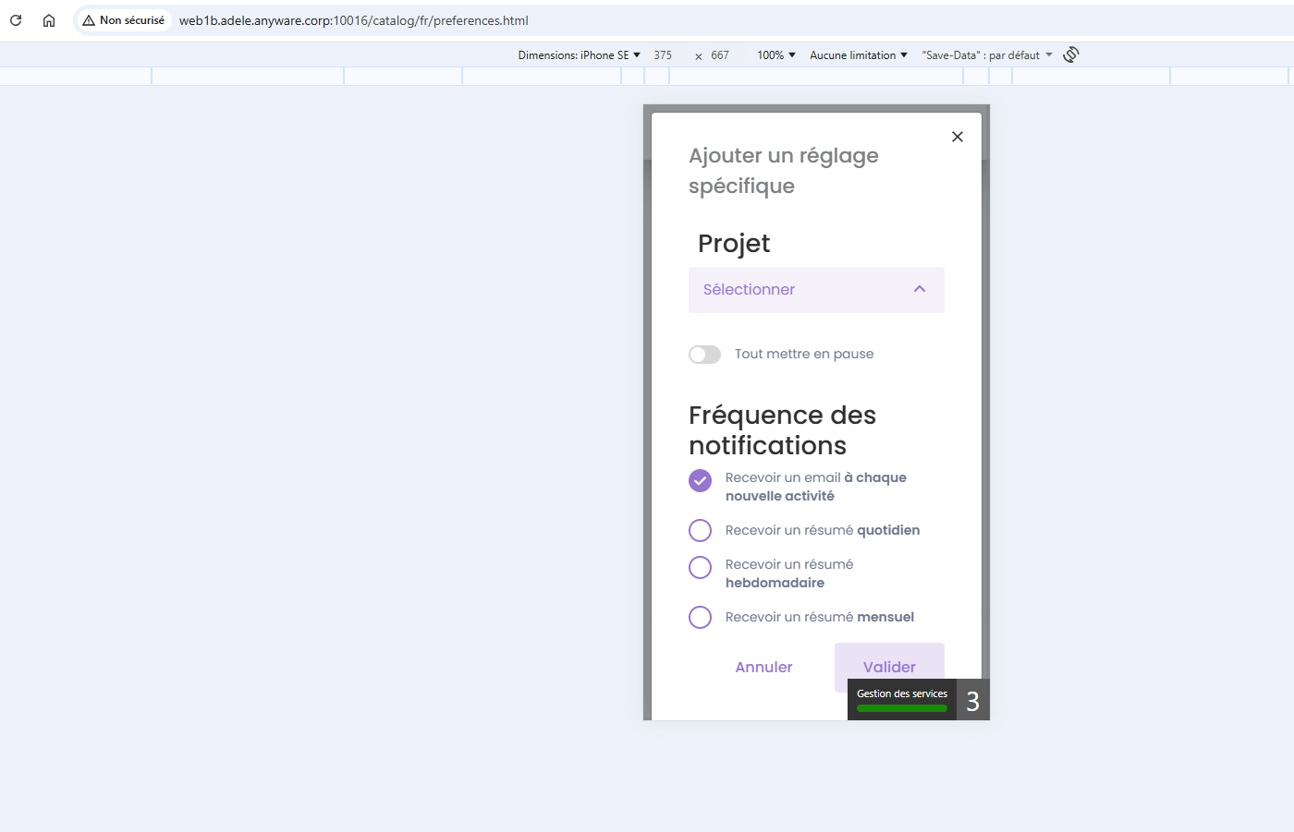This screenshot has height=832, width=1294.
Task: Click the number 3 services badge
Action: [972, 701]
